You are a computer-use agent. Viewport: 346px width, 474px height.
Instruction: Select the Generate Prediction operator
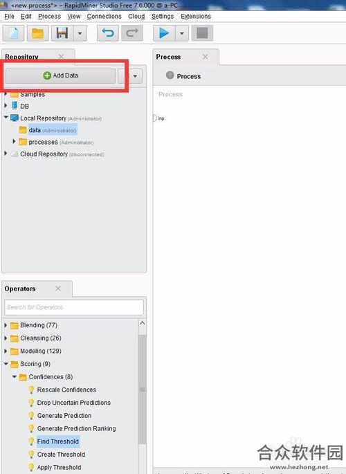pyautogui.click(x=64, y=416)
